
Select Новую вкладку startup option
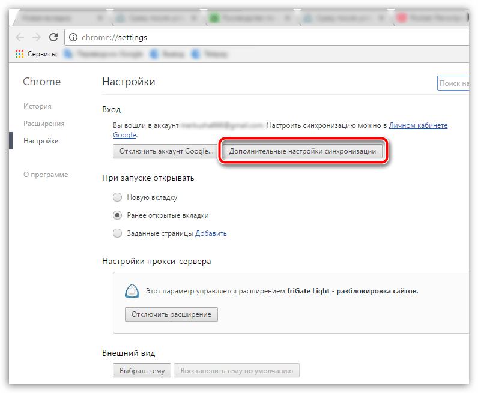click(x=117, y=197)
